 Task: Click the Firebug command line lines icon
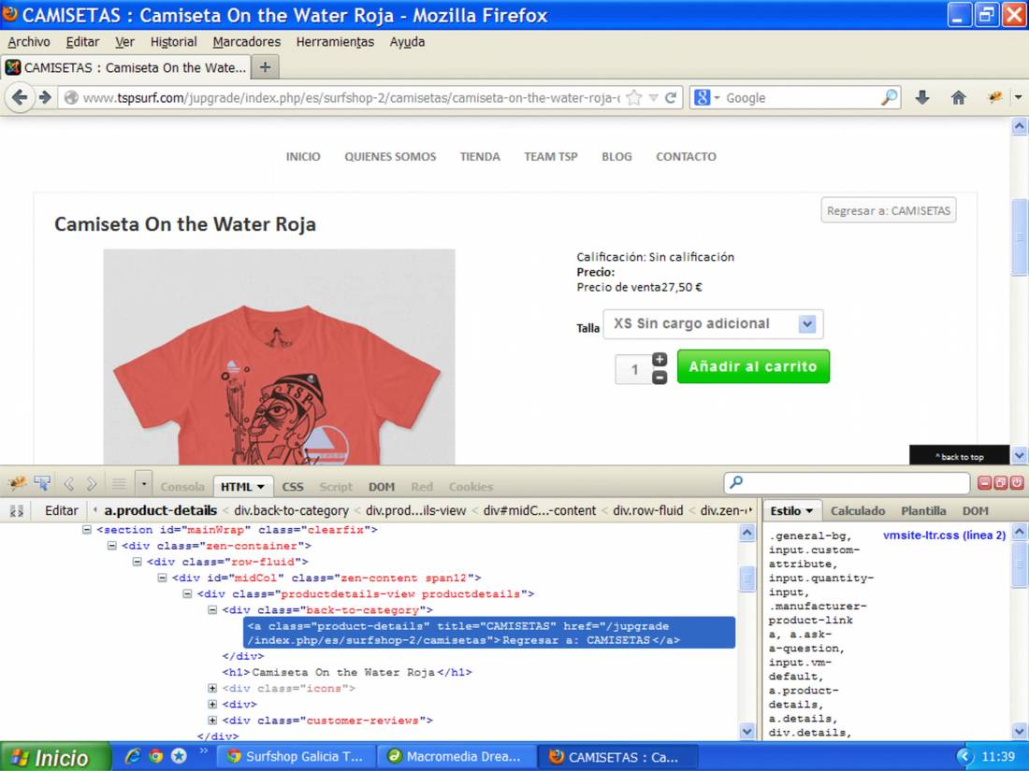coord(119,485)
